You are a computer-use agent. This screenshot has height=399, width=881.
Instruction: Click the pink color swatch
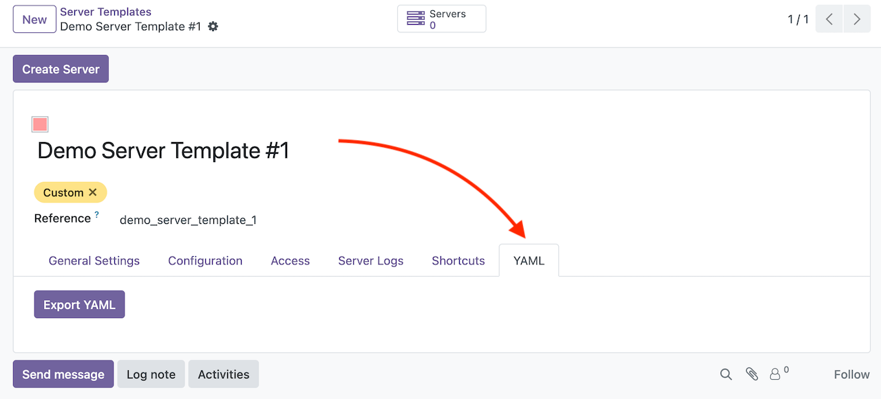click(39, 124)
